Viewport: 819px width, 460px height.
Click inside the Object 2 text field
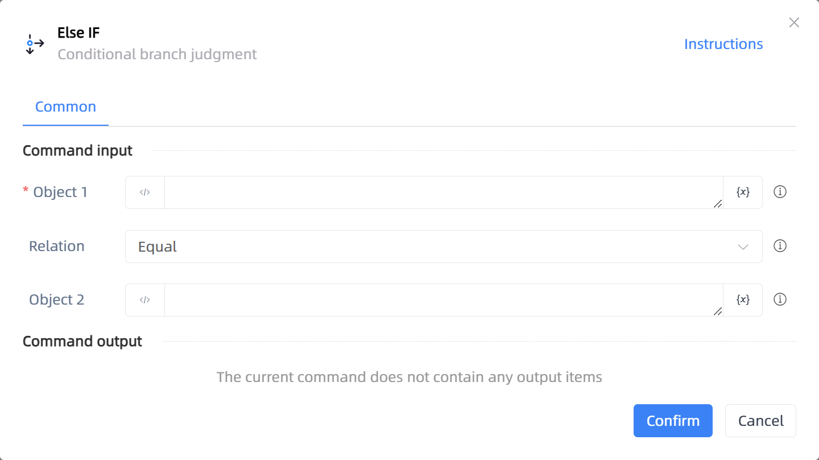click(444, 300)
